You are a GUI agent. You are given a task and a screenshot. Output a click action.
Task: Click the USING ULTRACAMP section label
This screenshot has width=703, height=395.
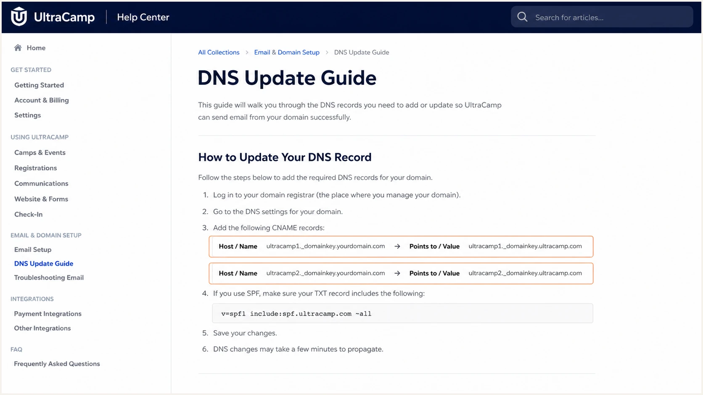point(40,137)
